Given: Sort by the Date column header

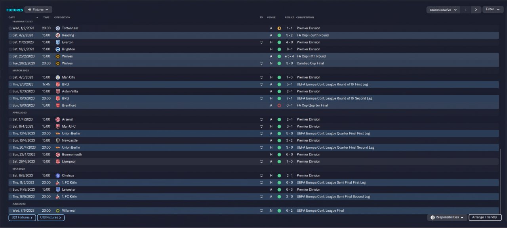Looking at the screenshot, I should pyautogui.click(x=12, y=17).
